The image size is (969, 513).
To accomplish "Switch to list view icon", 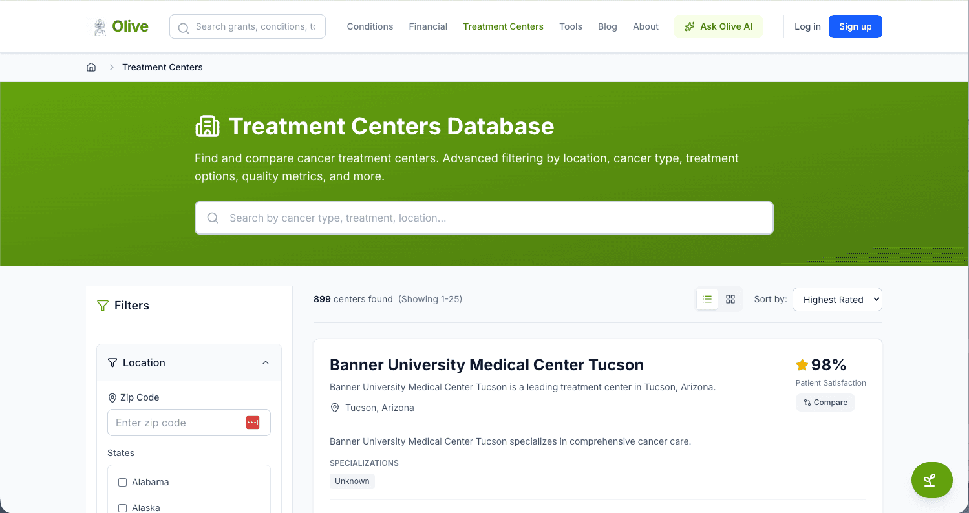I will (x=707, y=299).
